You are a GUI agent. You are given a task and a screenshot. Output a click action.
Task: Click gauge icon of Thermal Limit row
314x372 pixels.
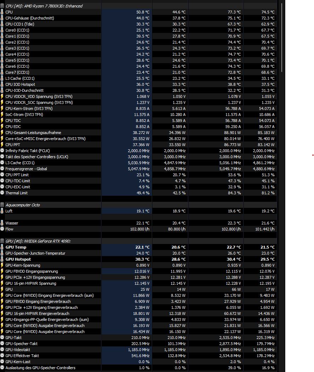point(2,193)
